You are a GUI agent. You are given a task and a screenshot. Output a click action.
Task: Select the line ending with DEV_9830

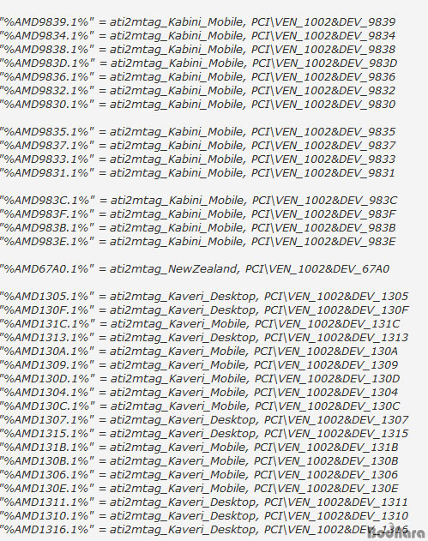197,105
